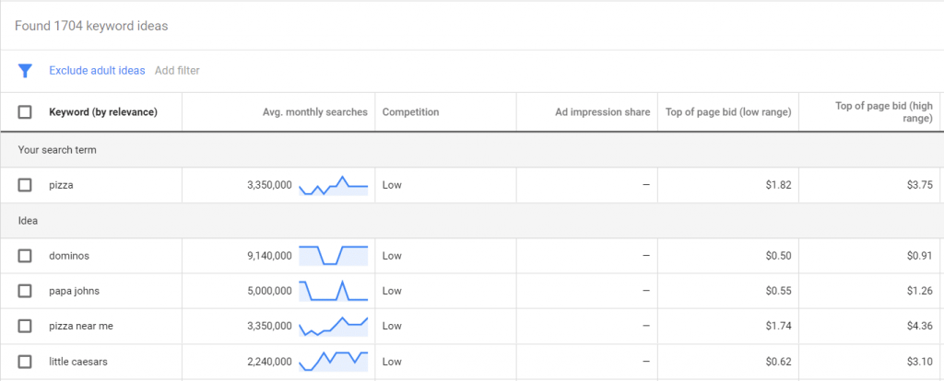
Task: Click the $1.74 low bid cell
Action: tap(778, 327)
